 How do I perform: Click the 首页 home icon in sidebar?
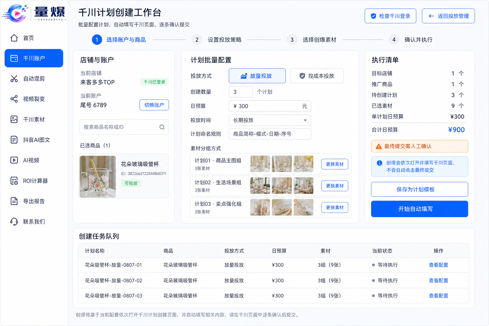[x=14, y=38]
